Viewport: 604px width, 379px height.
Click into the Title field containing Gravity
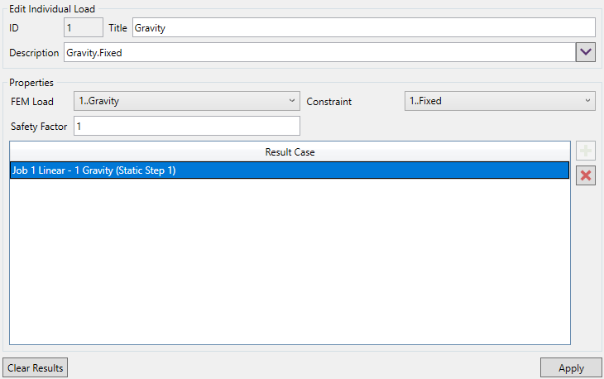click(x=363, y=28)
